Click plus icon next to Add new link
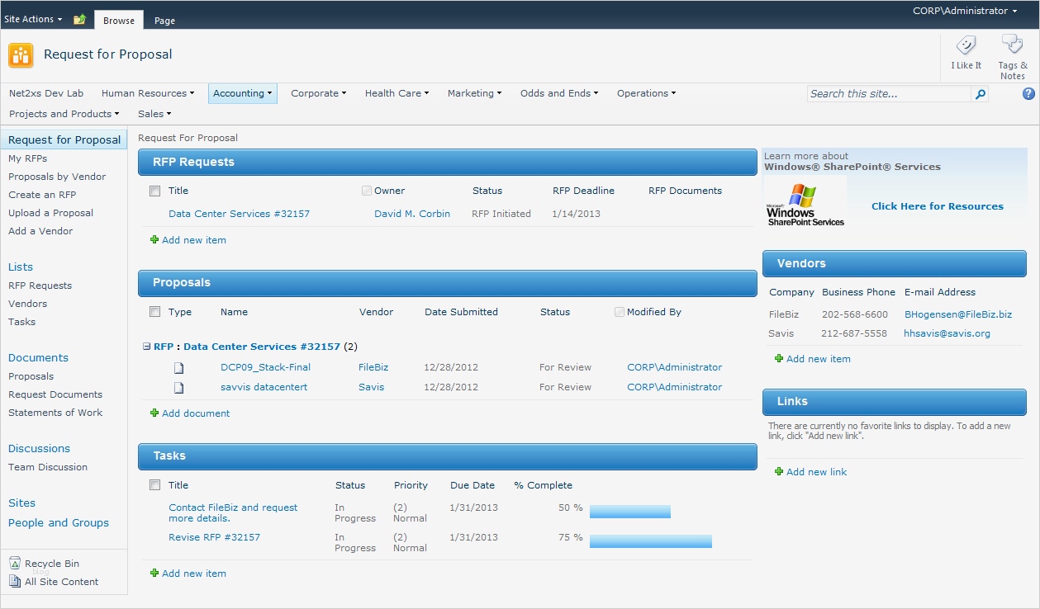 tap(779, 472)
